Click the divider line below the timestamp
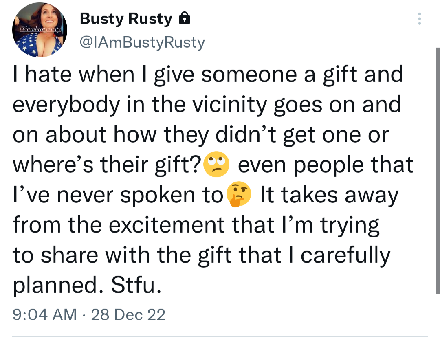The image size is (440, 345). pyautogui.click(x=220, y=336)
